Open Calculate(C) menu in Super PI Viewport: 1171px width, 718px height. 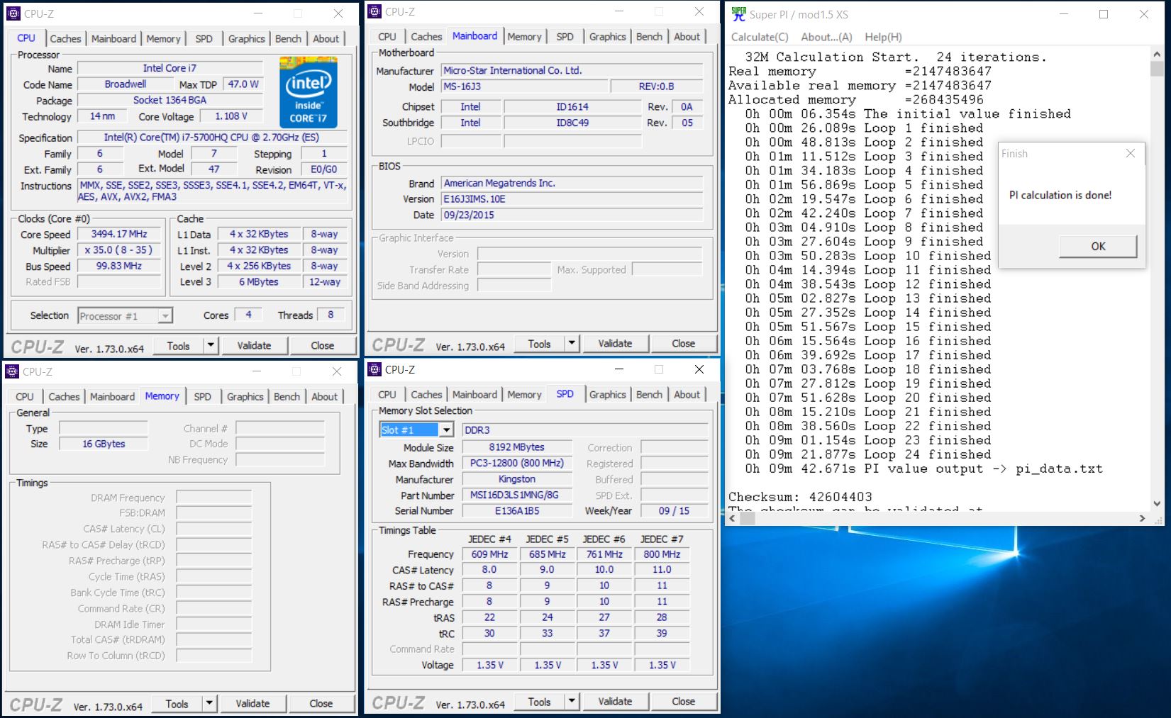(760, 37)
